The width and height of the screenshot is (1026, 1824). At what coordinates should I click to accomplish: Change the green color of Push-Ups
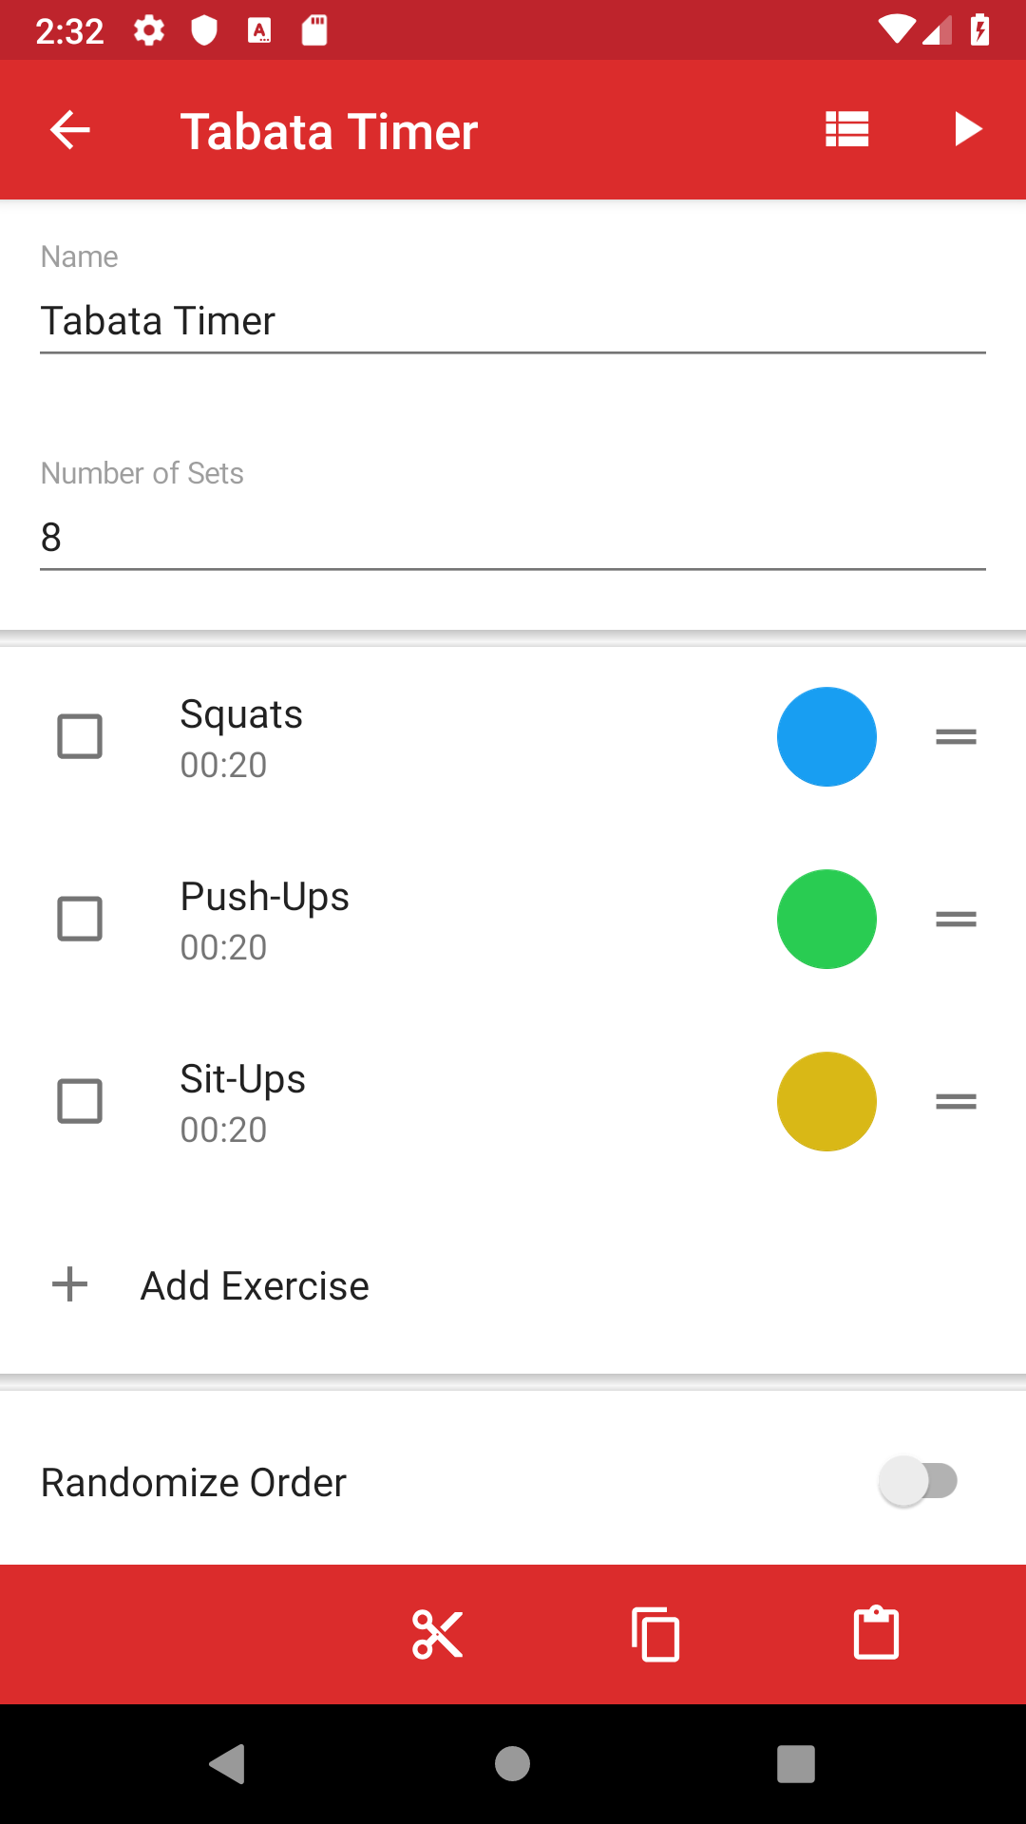[x=826, y=919]
